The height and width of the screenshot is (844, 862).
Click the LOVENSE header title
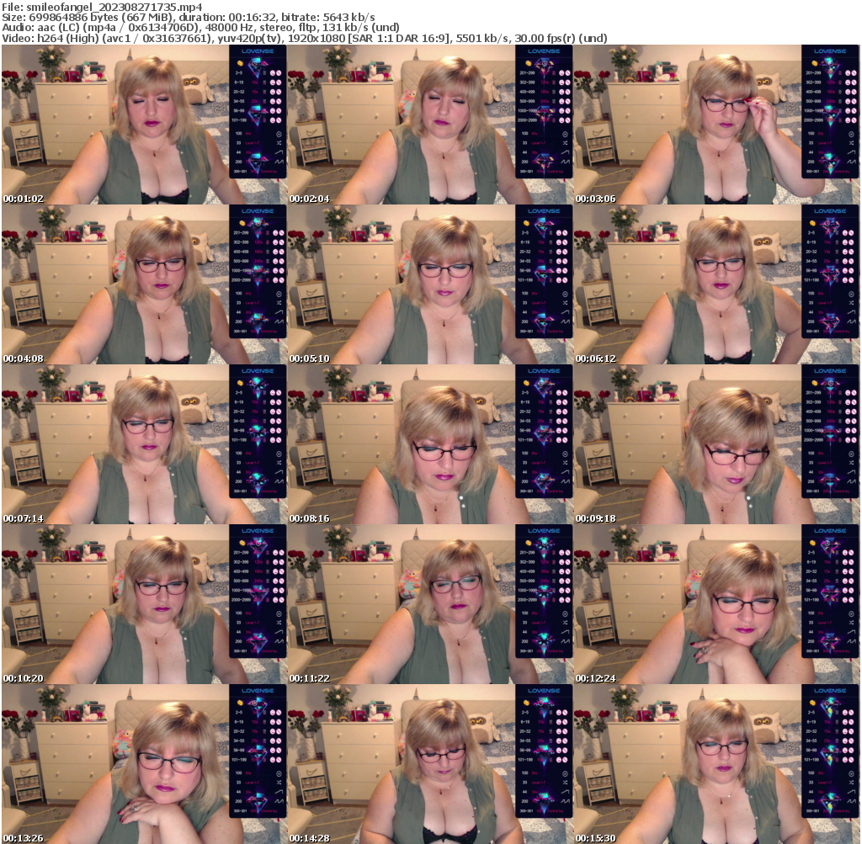coord(257,53)
